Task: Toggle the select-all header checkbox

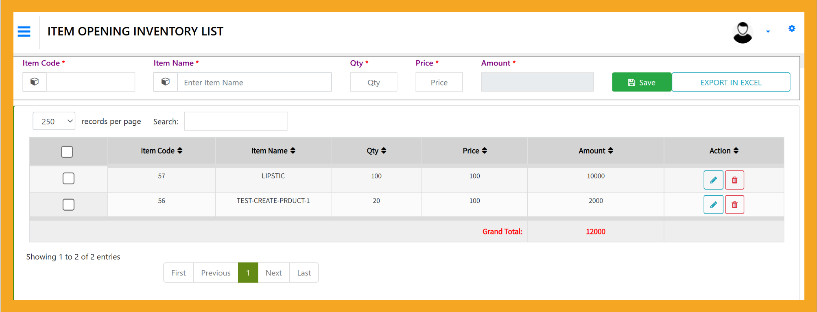Action: coord(67,152)
